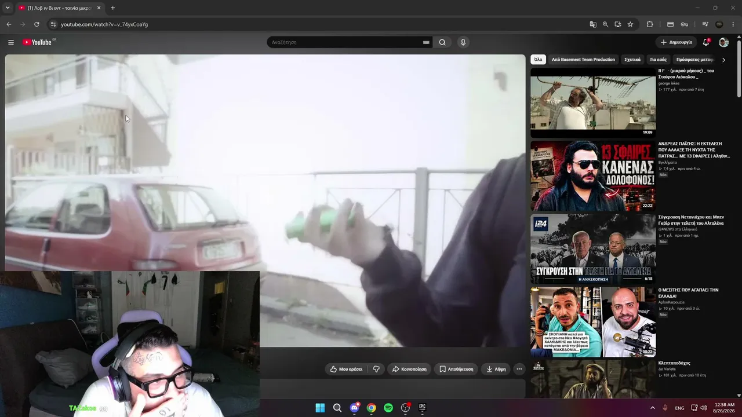
Task: Translate this page with the Translate icon
Action: coord(593,24)
